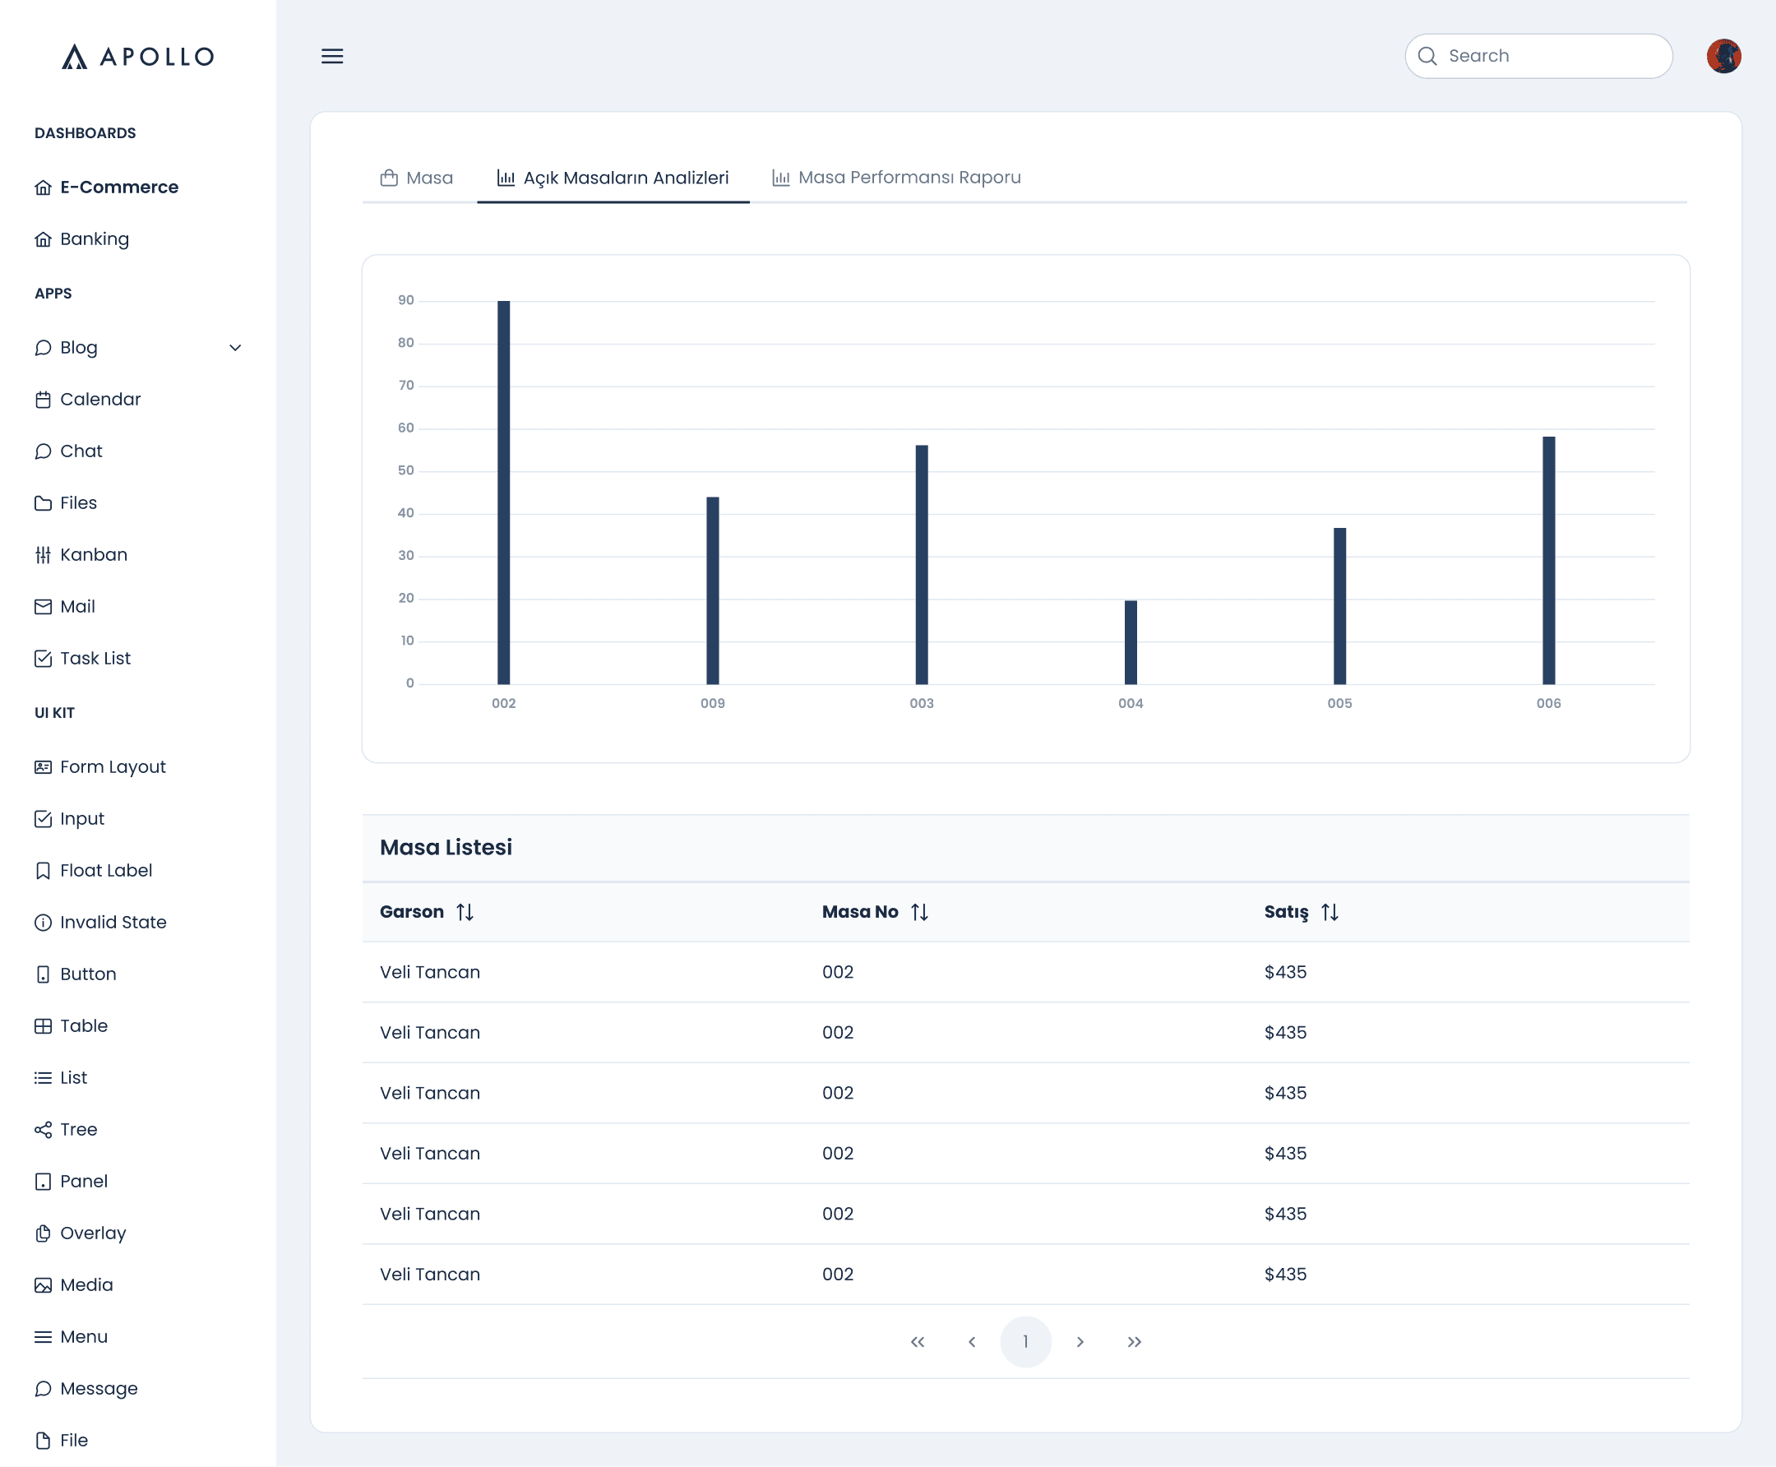The image size is (1776, 1467).
Task: Click the UI KIT section label
Action: pos(55,713)
